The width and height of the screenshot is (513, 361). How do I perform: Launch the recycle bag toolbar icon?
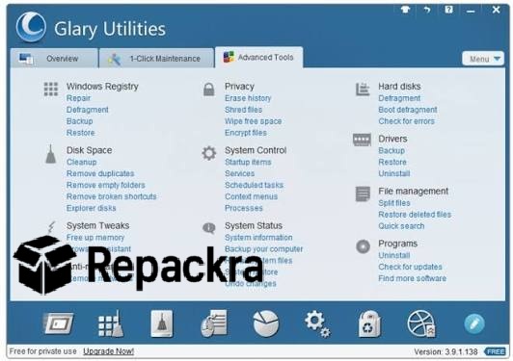[x=369, y=324]
